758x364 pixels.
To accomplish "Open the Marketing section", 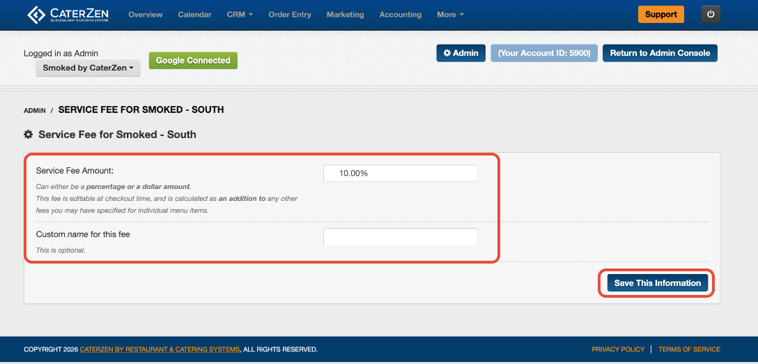I will click(x=345, y=15).
